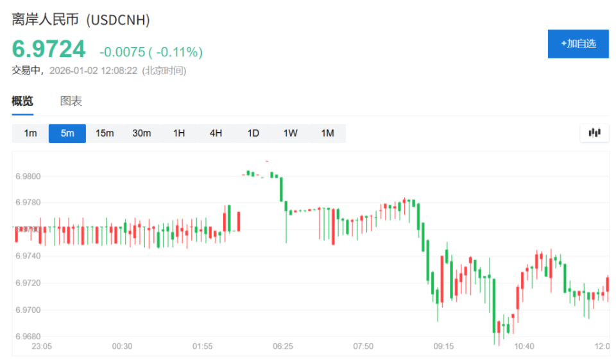The width and height of the screenshot is (616, 361).
Task: Choose the 30m interval
Action: tap(142, 133)
